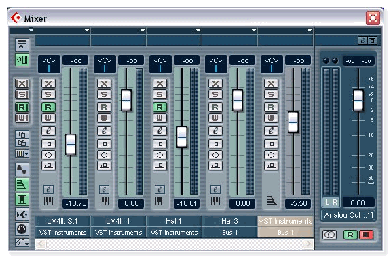Mute the LM4II. St1 channel
This screenshot has width=391, height=259.
point(48,83)
